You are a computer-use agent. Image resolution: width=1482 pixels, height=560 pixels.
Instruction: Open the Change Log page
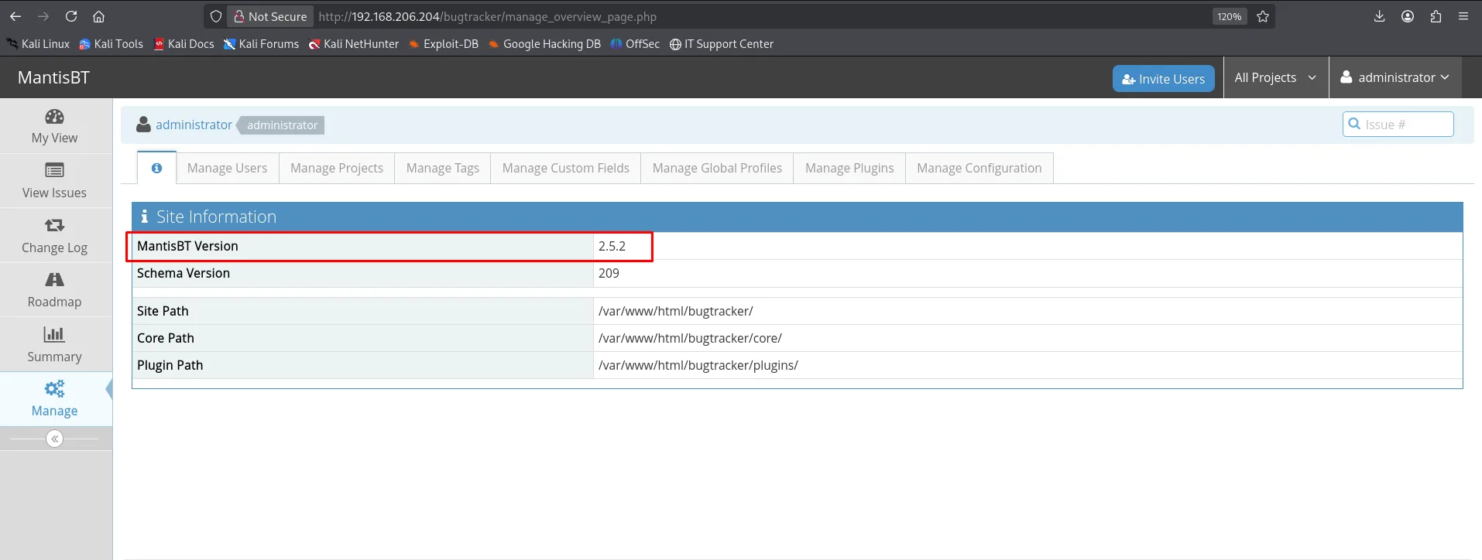pyautogui.click(x=55, y=236)
